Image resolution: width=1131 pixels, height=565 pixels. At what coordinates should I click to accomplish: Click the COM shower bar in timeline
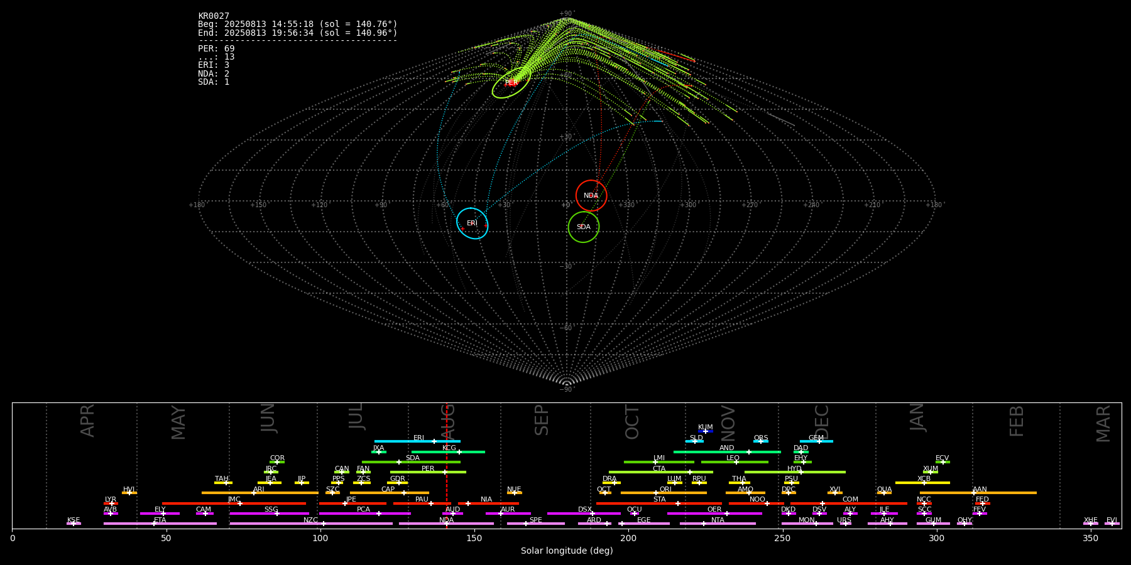pyautogui.click(x=850, y=503)
